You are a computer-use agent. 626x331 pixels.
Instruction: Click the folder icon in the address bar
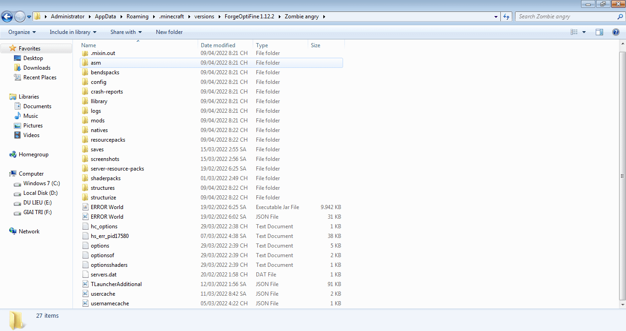pyautogui.click(x=38, y=17)
